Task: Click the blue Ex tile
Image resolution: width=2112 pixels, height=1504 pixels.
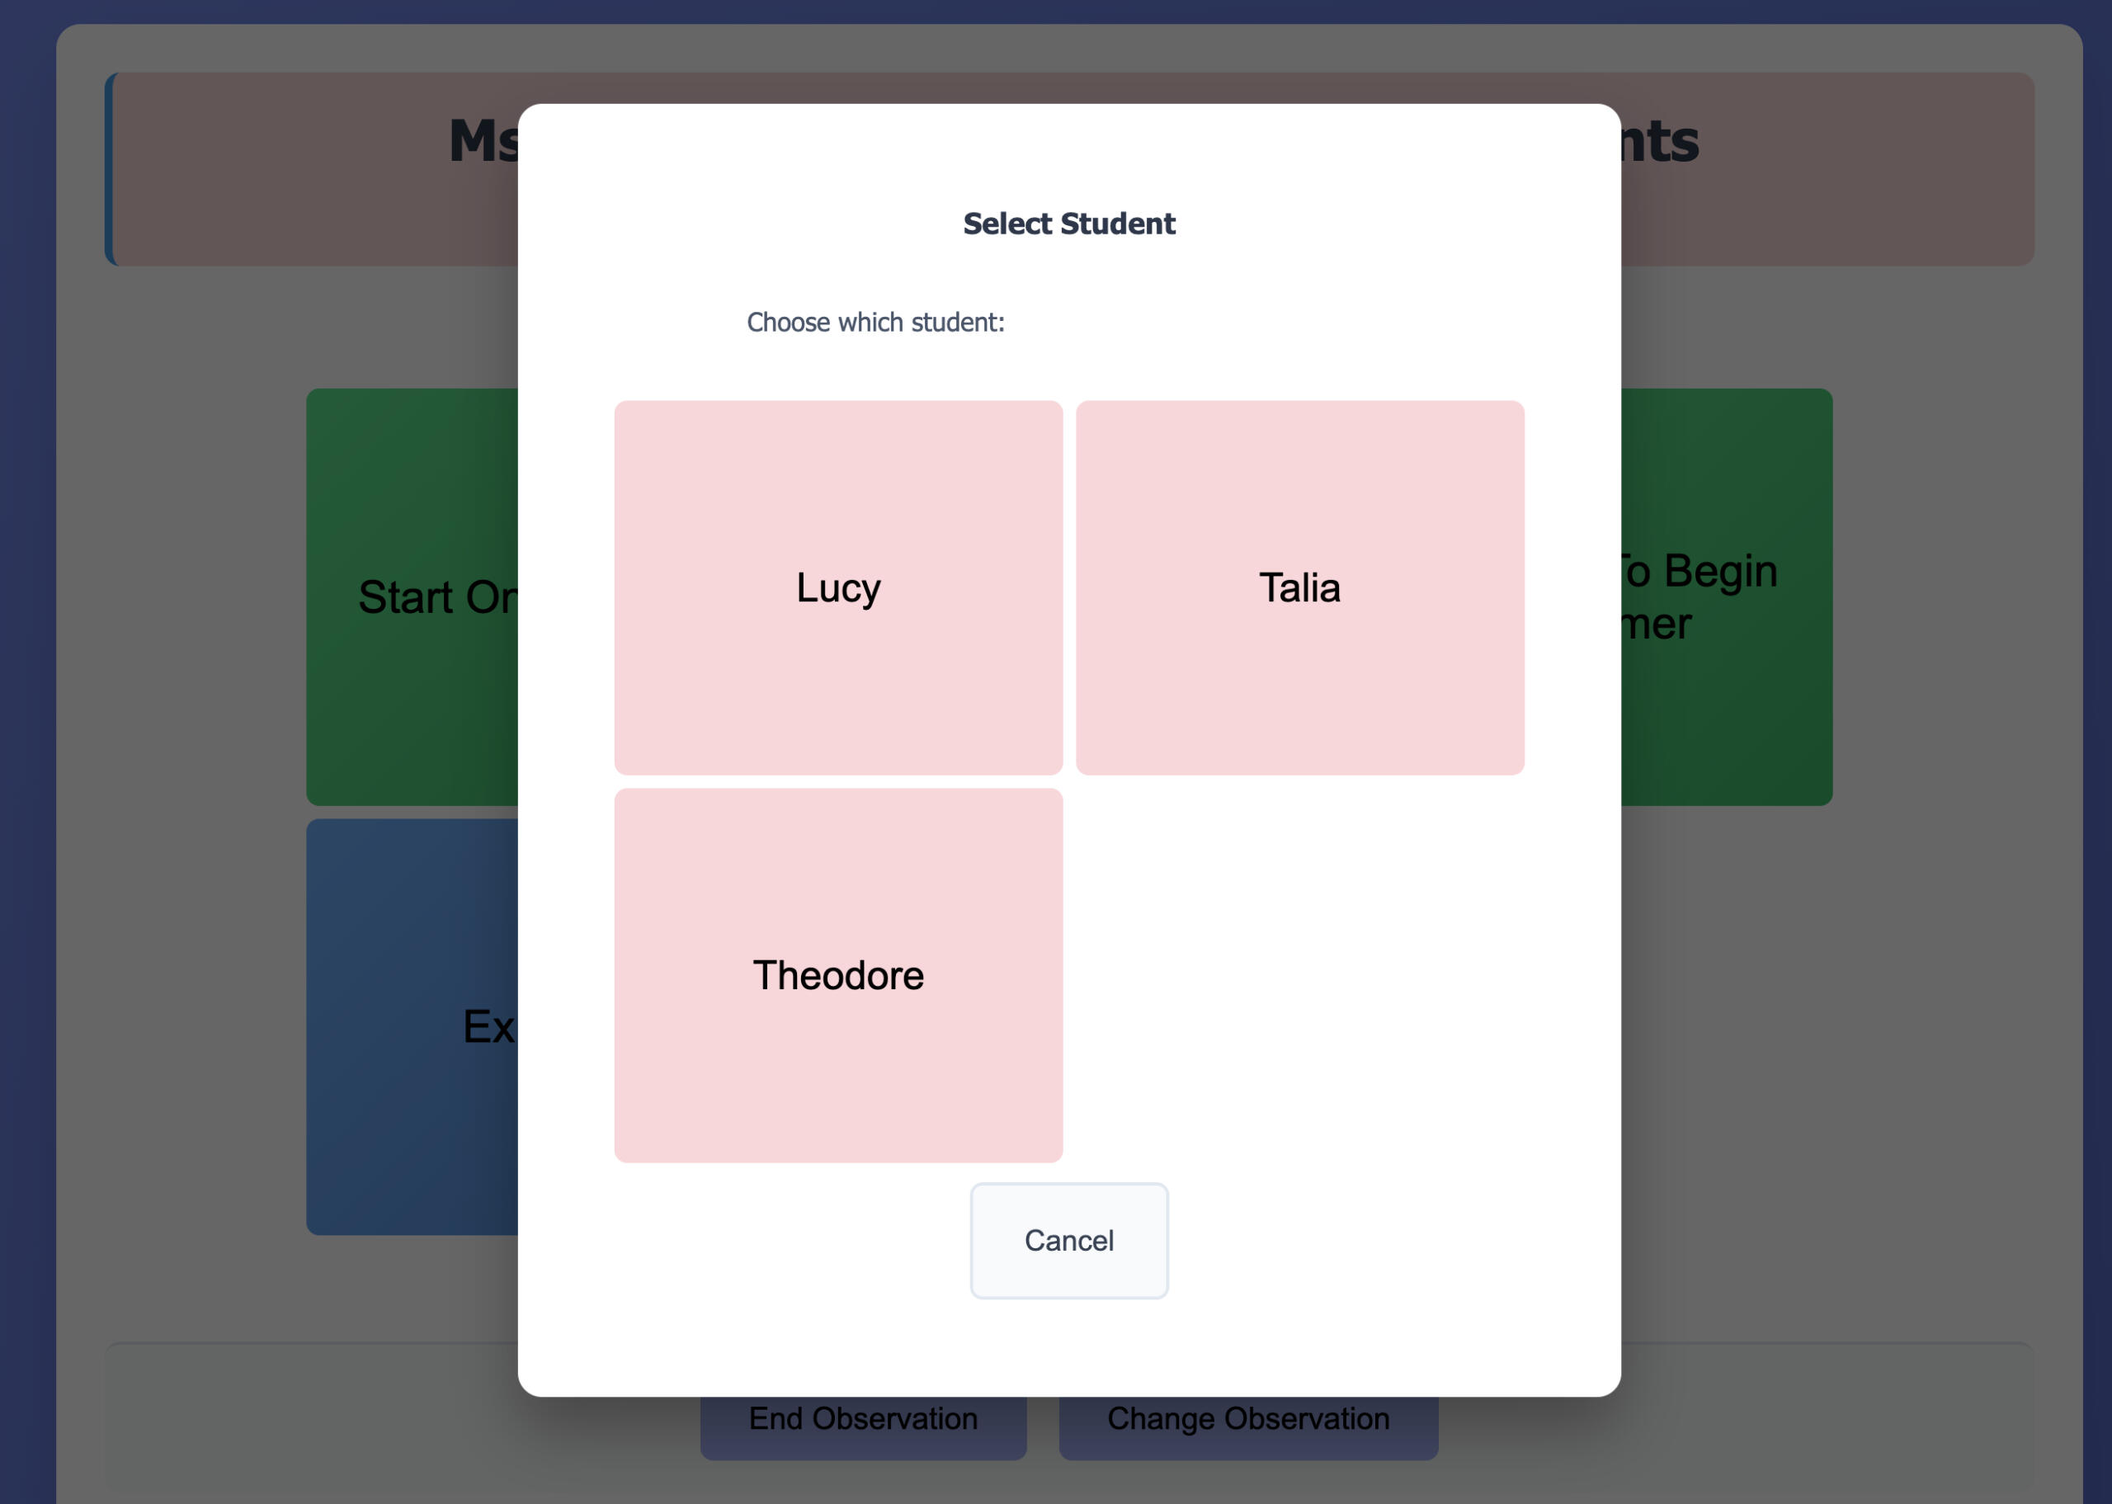Action: [412, 1026]
